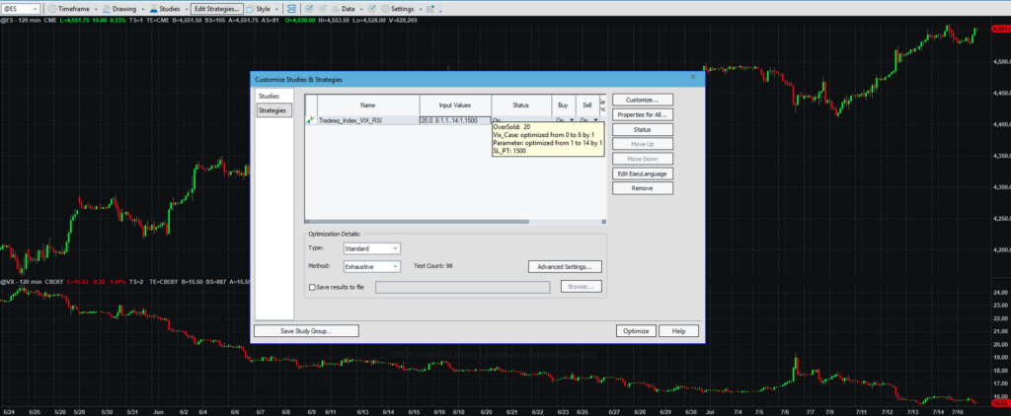Click the Data bar-chart icon
The height and width of the screenshot is (416, 1011).
click(x=336, y=9)
